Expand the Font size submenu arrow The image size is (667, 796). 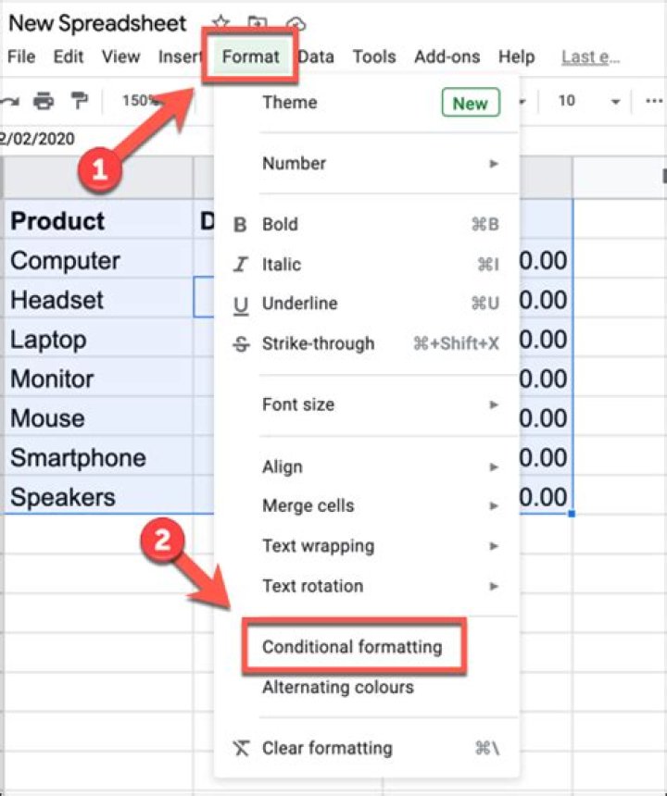(493, 404)
